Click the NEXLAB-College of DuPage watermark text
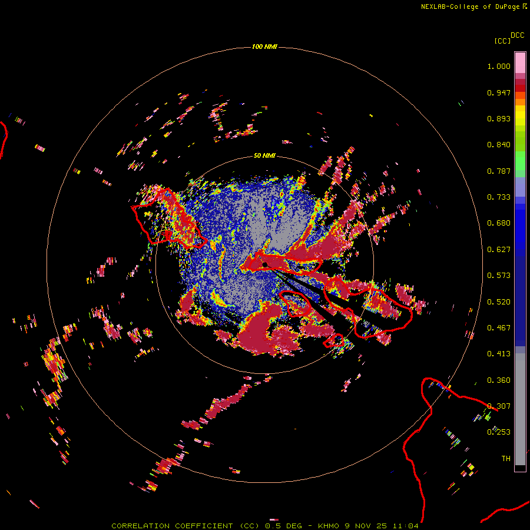530x530 pixels. tap(473, 6)
